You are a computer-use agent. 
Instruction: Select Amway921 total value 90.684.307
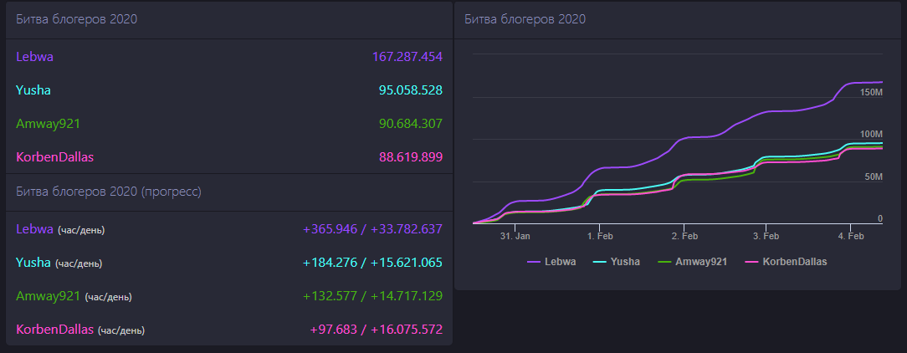click(411, 124)
